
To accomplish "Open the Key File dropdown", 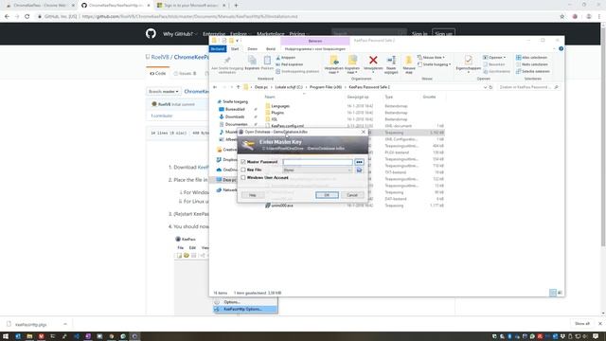I will click(317, 170).
